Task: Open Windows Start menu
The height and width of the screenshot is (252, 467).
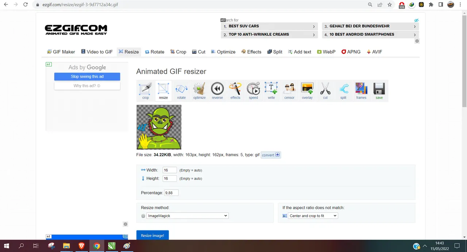Action: tap(7, 246)
